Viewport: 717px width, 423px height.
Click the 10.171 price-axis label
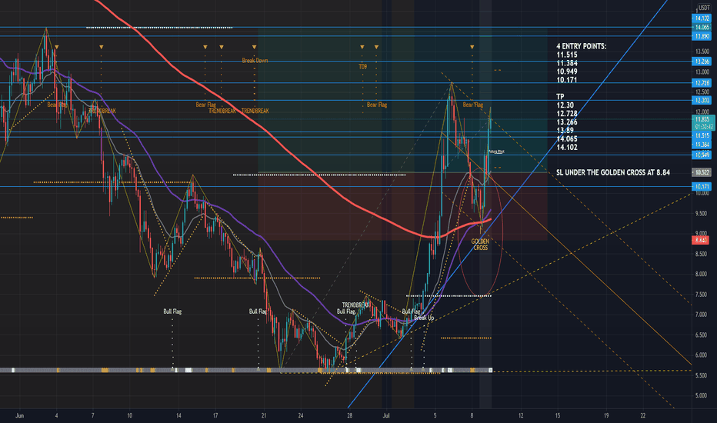702,187
